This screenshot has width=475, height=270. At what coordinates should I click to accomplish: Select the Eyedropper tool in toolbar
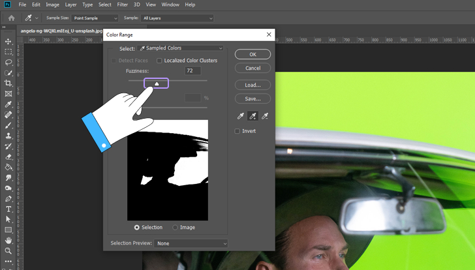8,104
